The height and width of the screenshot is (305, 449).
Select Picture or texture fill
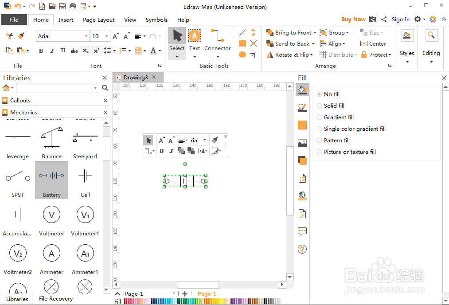[x=347, y=152]
